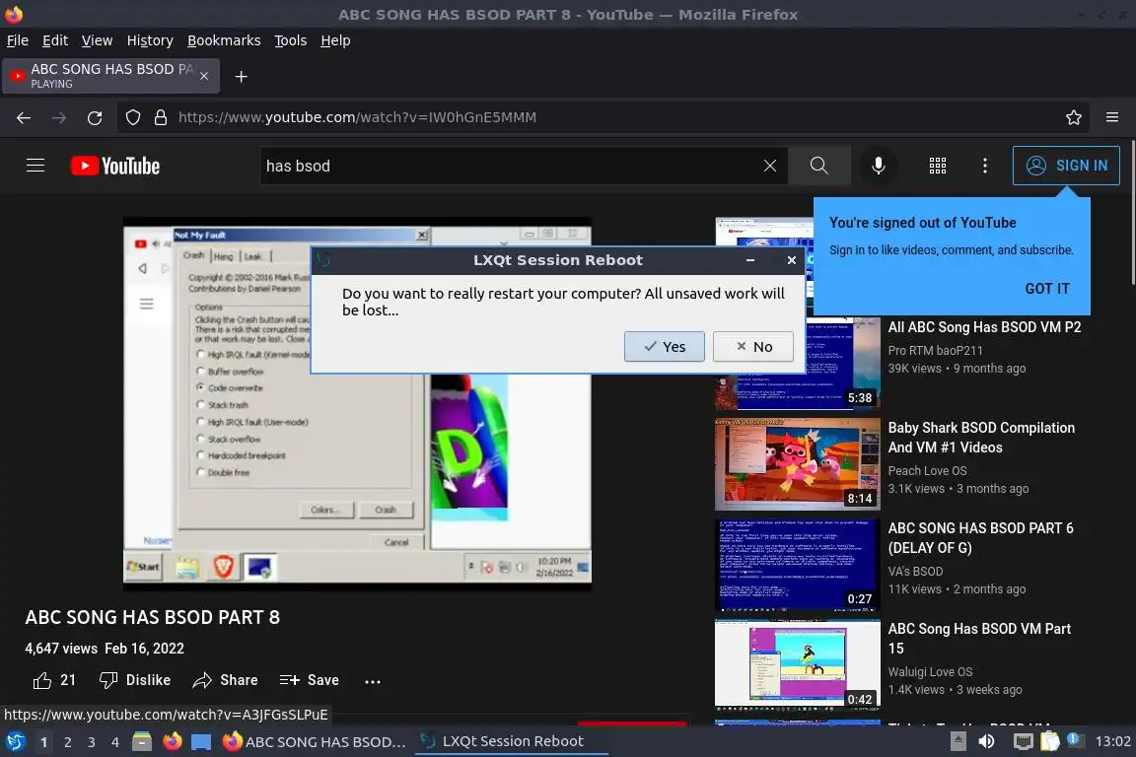The height and width of the screenshot is (757, 1136).
Task: Click channel name Waluigi Love OS
Action: [930, 672]
